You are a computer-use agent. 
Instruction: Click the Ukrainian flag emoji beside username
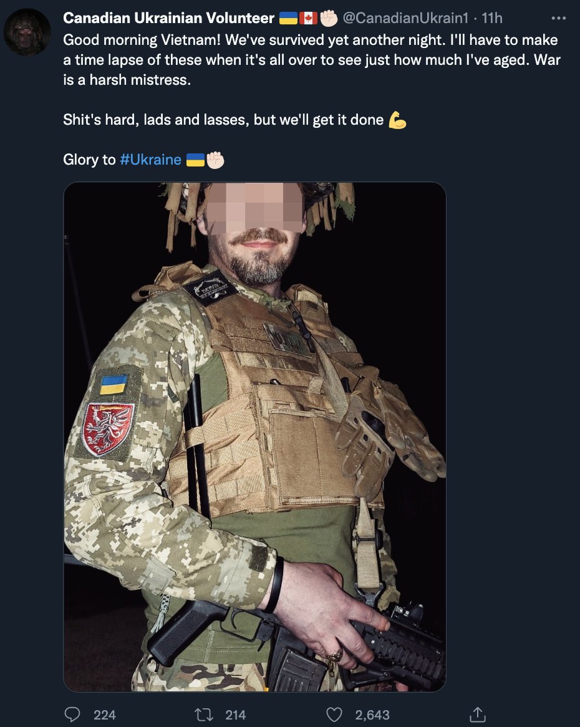(x=288, y=18)
